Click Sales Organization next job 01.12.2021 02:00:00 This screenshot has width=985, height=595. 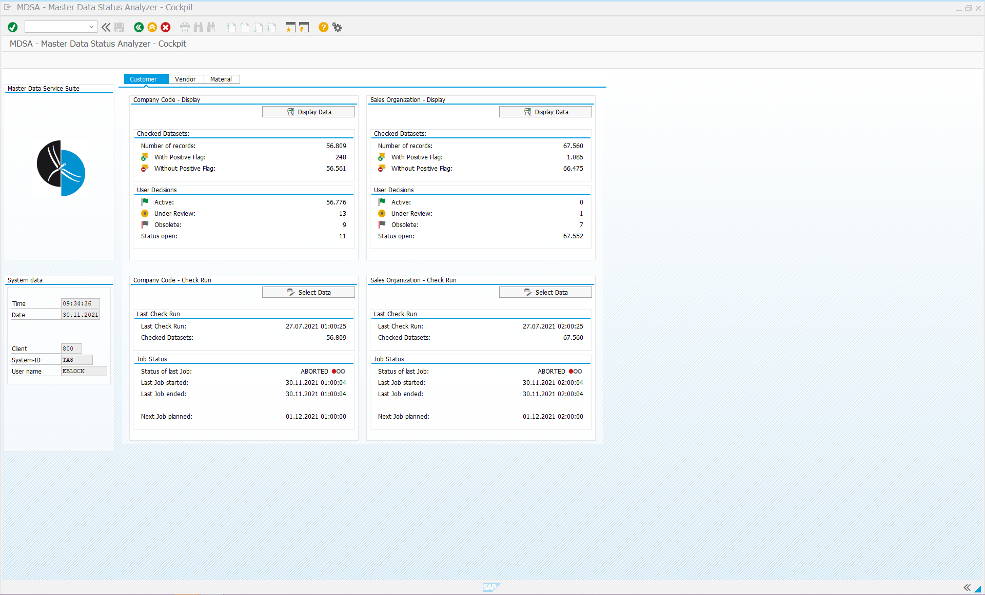(x=553, y=417)
